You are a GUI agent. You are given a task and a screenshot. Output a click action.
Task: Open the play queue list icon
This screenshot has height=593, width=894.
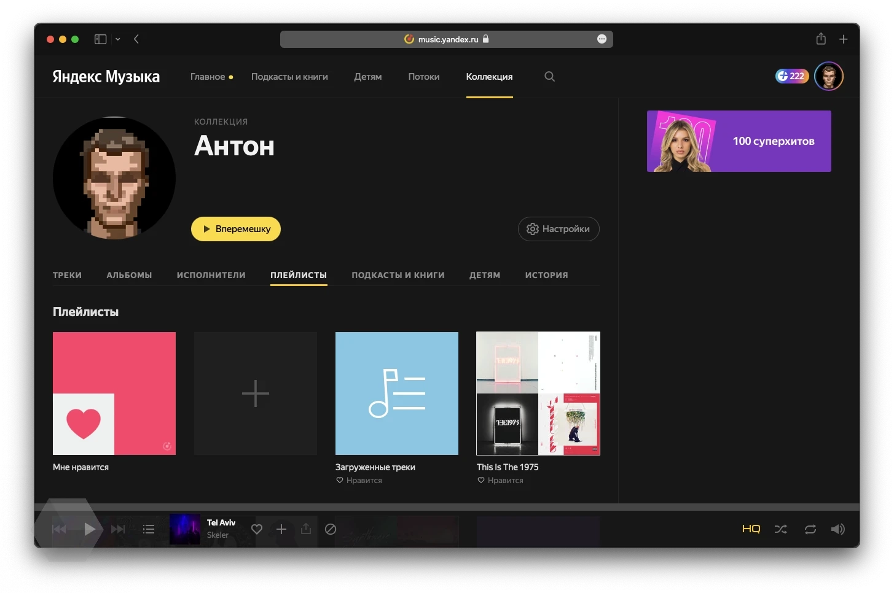(149, 529)
